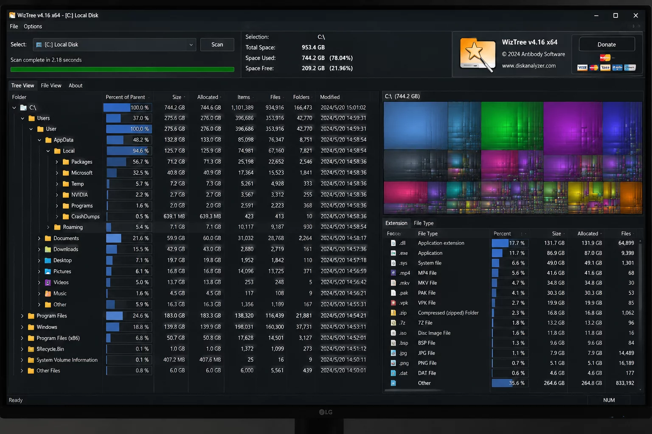Click the $Recycle.Bin folder icon
This screenshot has width=652, height=434.
(x=31, y=349)
